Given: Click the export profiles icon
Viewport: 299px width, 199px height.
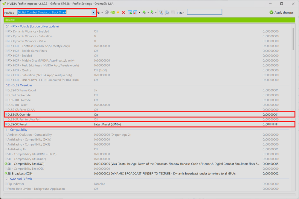Looking at the screenshot, I should 144,13.
